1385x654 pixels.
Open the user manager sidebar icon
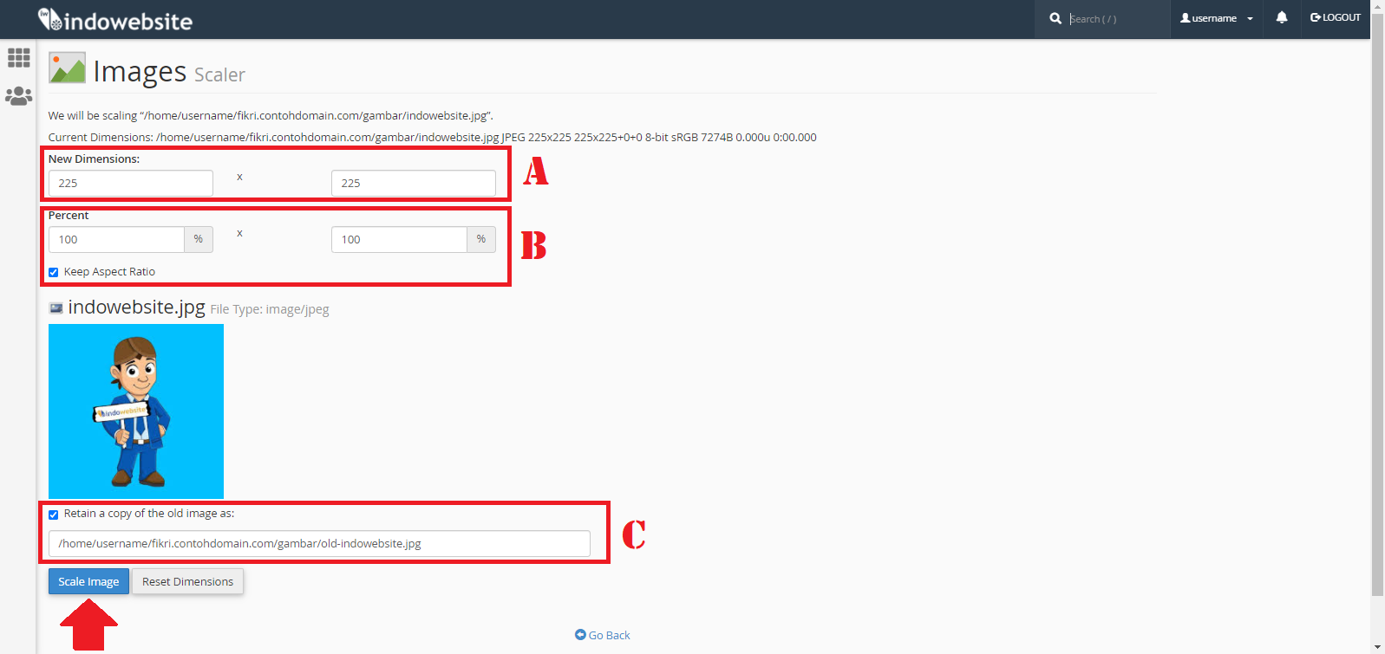[18, 96]
